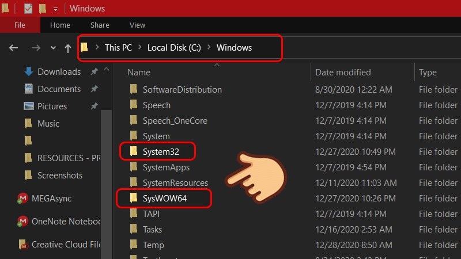This screenshot has height=259, width=461.
Task: Switch to the Home ribbon tab
Action: (x=60, y=25)
